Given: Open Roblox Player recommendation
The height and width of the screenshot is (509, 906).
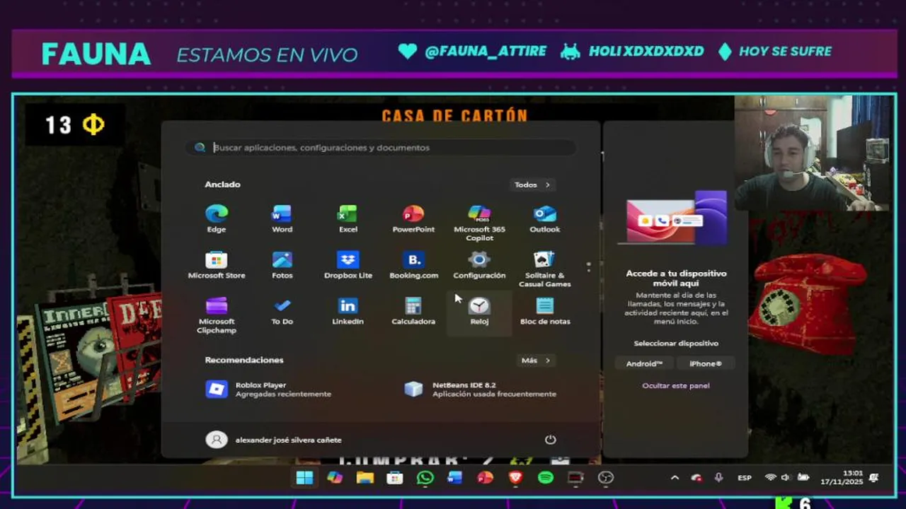Looking at the screenshot, I should click(x=268, y=389).
